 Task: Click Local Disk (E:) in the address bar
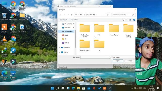[90, 15]
